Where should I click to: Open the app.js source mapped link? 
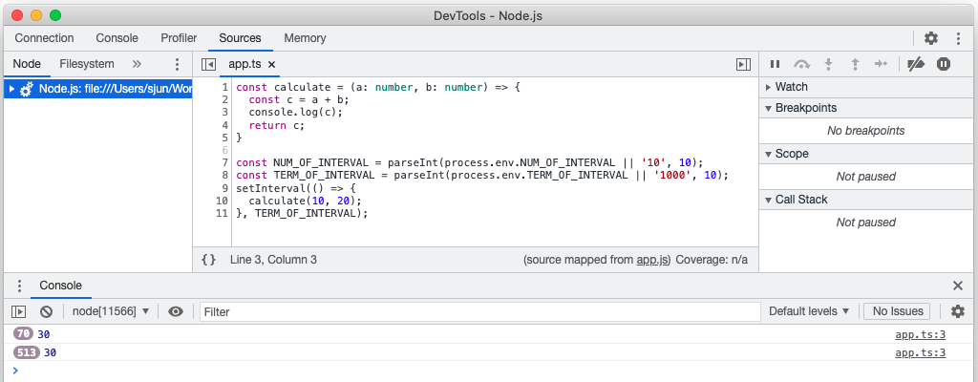653,260
